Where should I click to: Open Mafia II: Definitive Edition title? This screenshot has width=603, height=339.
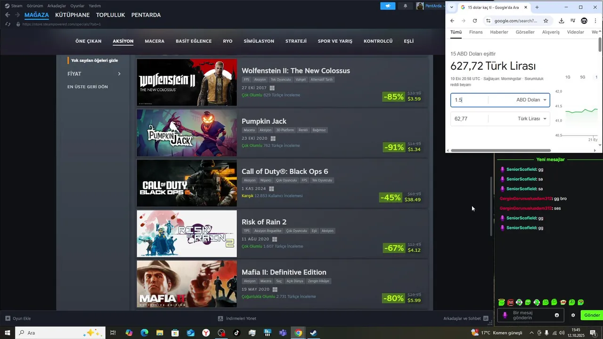click(284, 272)
